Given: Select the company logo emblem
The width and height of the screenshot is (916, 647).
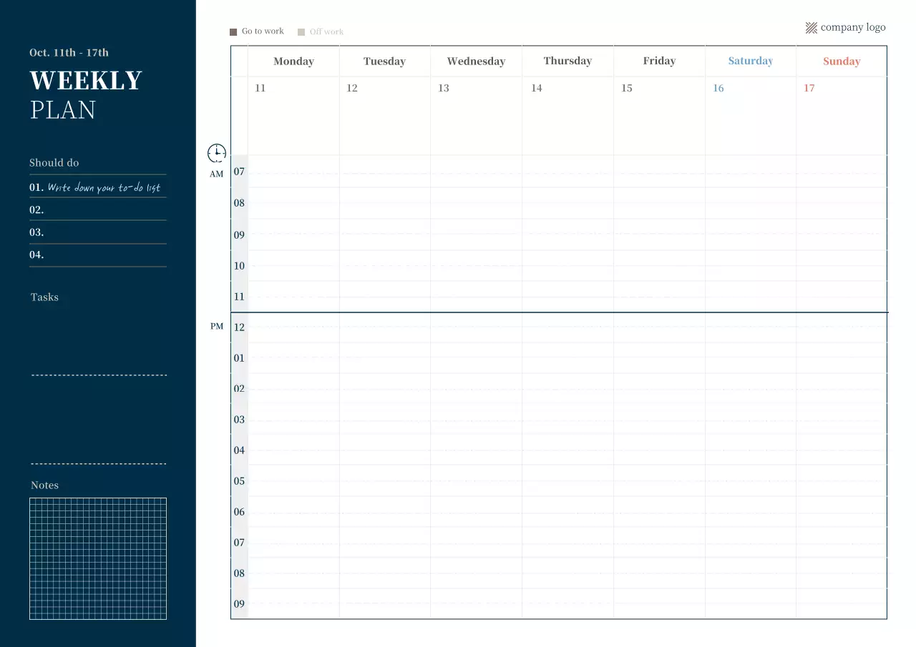Looking at the screenshot, I should [811, 27].
